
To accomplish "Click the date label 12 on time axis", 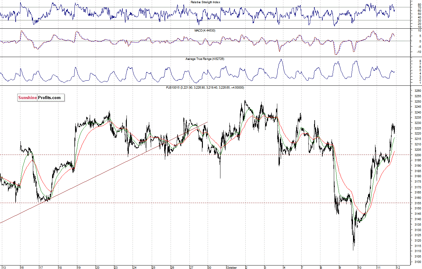I will 398,267.
